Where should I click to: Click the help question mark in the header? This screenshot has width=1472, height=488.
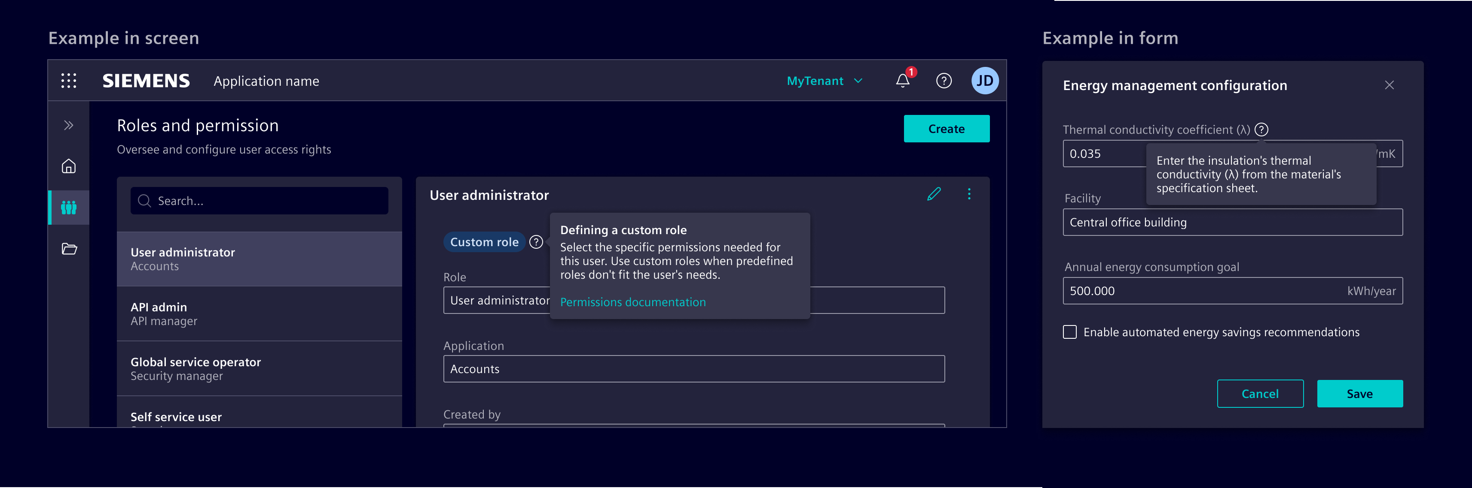[944, 80]
